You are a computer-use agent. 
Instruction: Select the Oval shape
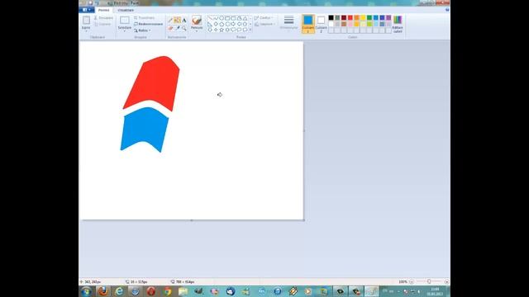pyautogui.click(x=222, y=18)
